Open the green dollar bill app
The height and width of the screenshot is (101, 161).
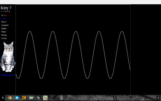coord(31,98)
